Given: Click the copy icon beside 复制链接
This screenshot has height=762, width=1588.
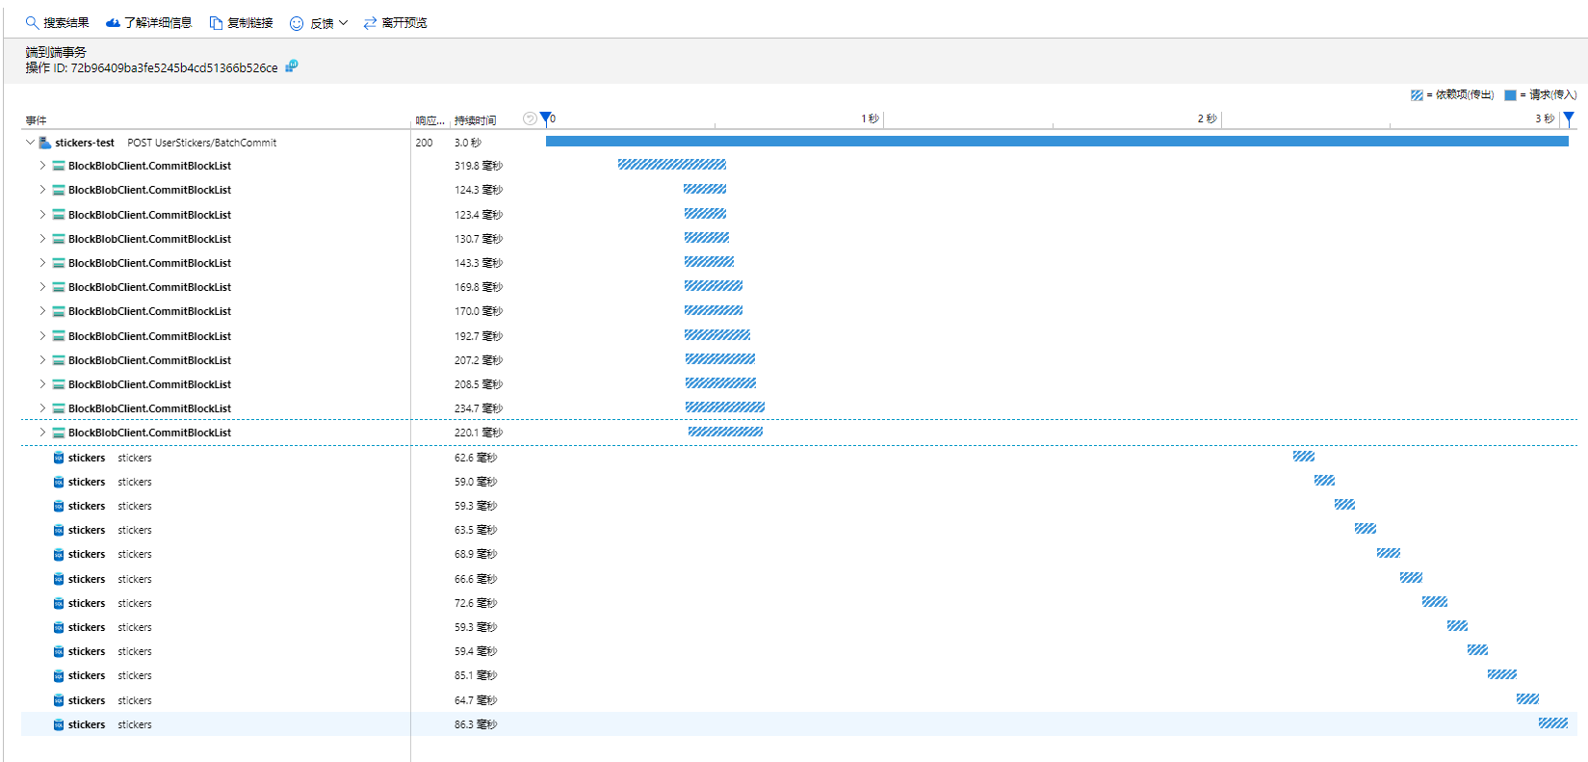Looking at the screenshot, I should pos(217,22).
